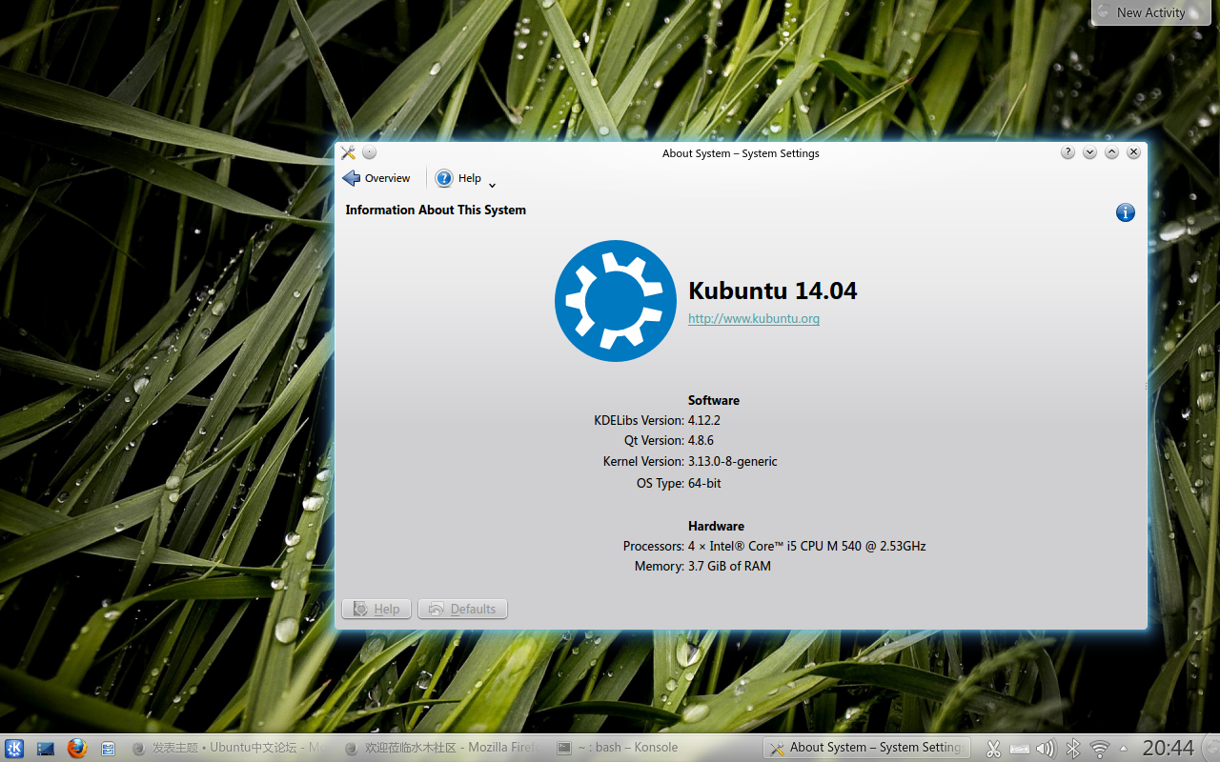
Task: Expand the Help dropdown arrow
Action: tap(493, 184)
